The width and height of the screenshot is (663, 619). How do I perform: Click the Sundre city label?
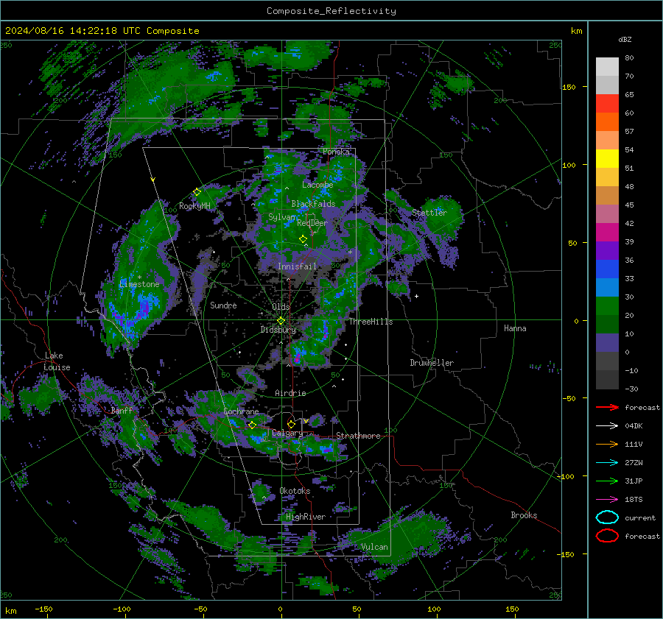(x=223, y=305)
